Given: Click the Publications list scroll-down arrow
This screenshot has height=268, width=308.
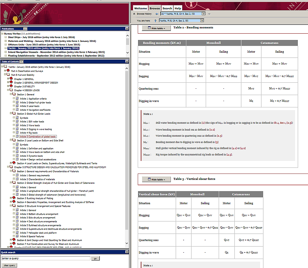Looking at the screenshot, I should tap(127, 53).
